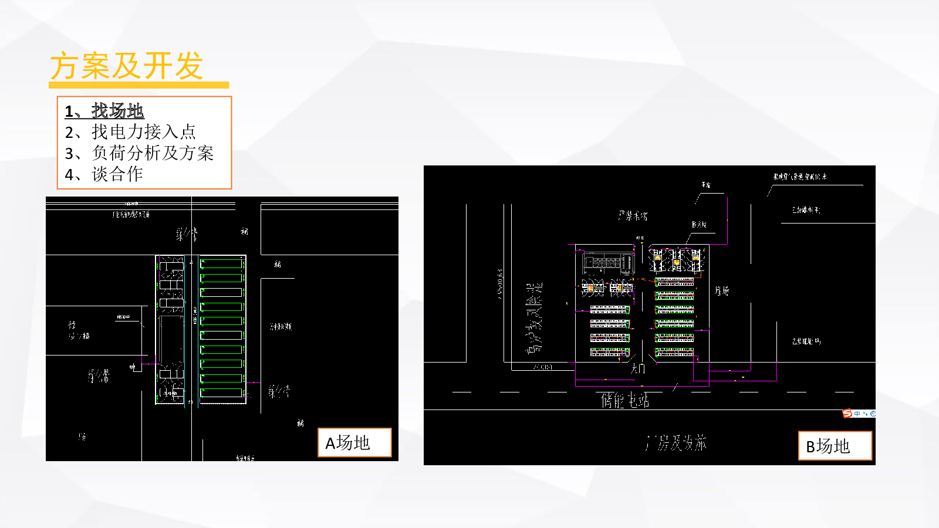Select the B场地 CAD site plan image
This screenshot has height=528, width=939.
pos(650,315)
